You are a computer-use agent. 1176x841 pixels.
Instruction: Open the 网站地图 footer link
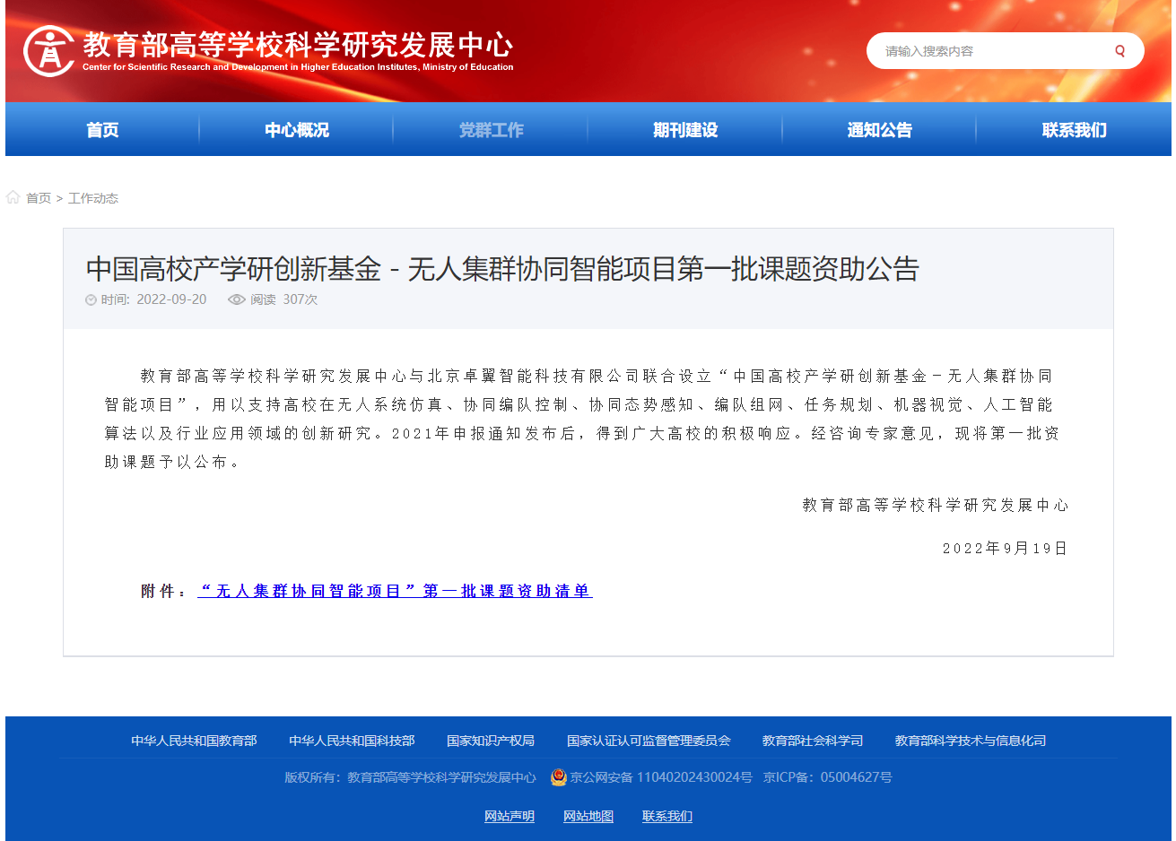click(588, 816)
